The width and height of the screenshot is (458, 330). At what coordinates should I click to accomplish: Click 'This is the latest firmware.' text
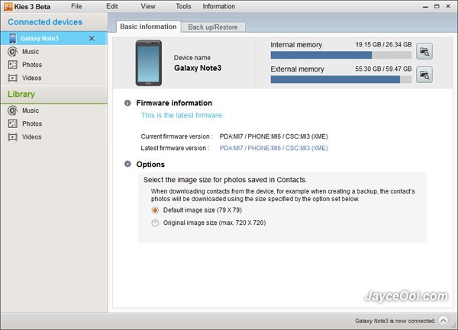(182, 115)
